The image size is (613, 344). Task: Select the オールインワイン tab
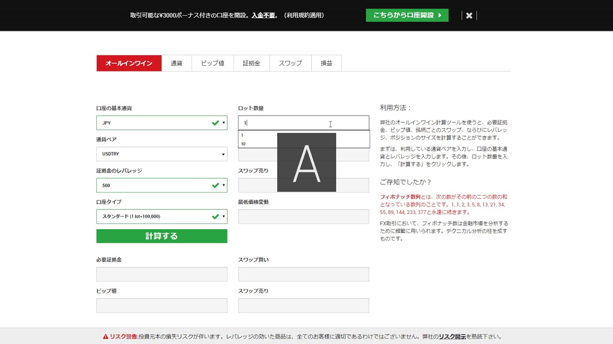tap(129, 63)
